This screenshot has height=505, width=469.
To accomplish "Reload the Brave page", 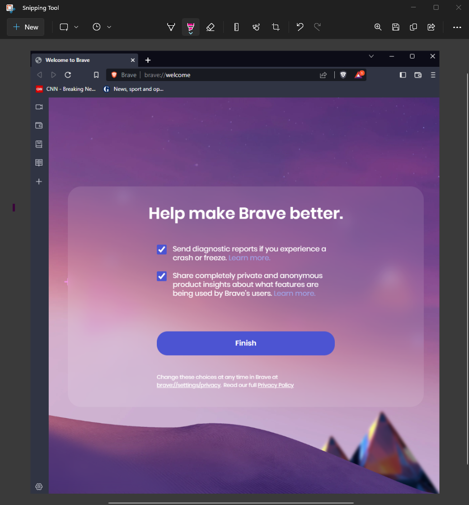I will click(x=68, y=75).
